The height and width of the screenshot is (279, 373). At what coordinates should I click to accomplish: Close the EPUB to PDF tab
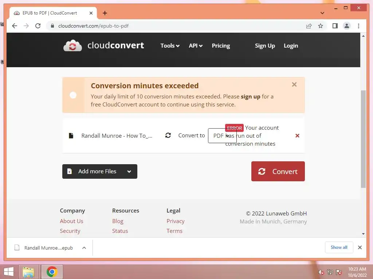(91, 13)
